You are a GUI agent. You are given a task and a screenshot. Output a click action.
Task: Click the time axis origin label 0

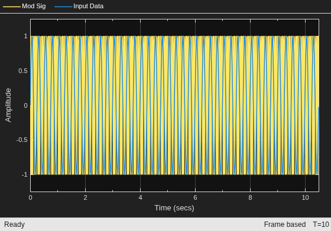pos(30,197)
